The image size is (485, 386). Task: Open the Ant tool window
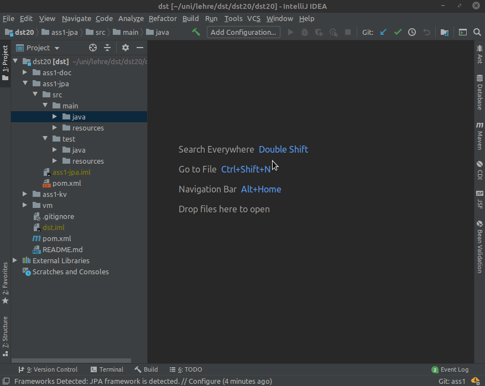click(x=479, y=54)
